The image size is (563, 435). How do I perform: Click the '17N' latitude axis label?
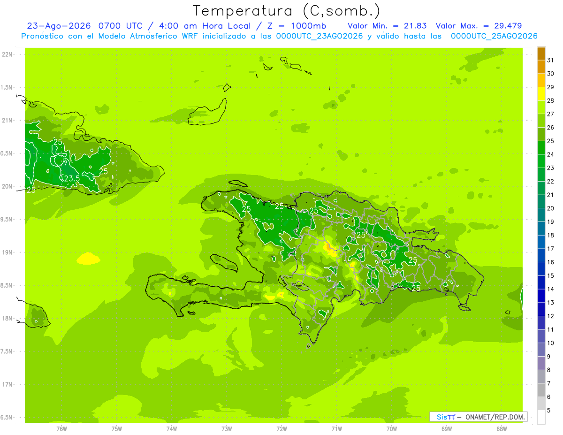click(8, 385)
